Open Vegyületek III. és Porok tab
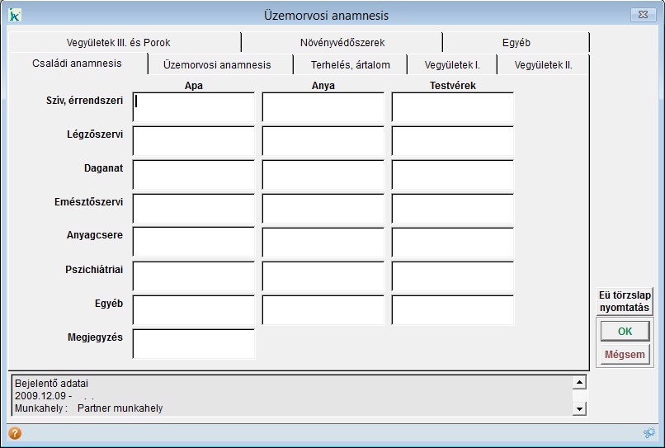 pos(119,42)
